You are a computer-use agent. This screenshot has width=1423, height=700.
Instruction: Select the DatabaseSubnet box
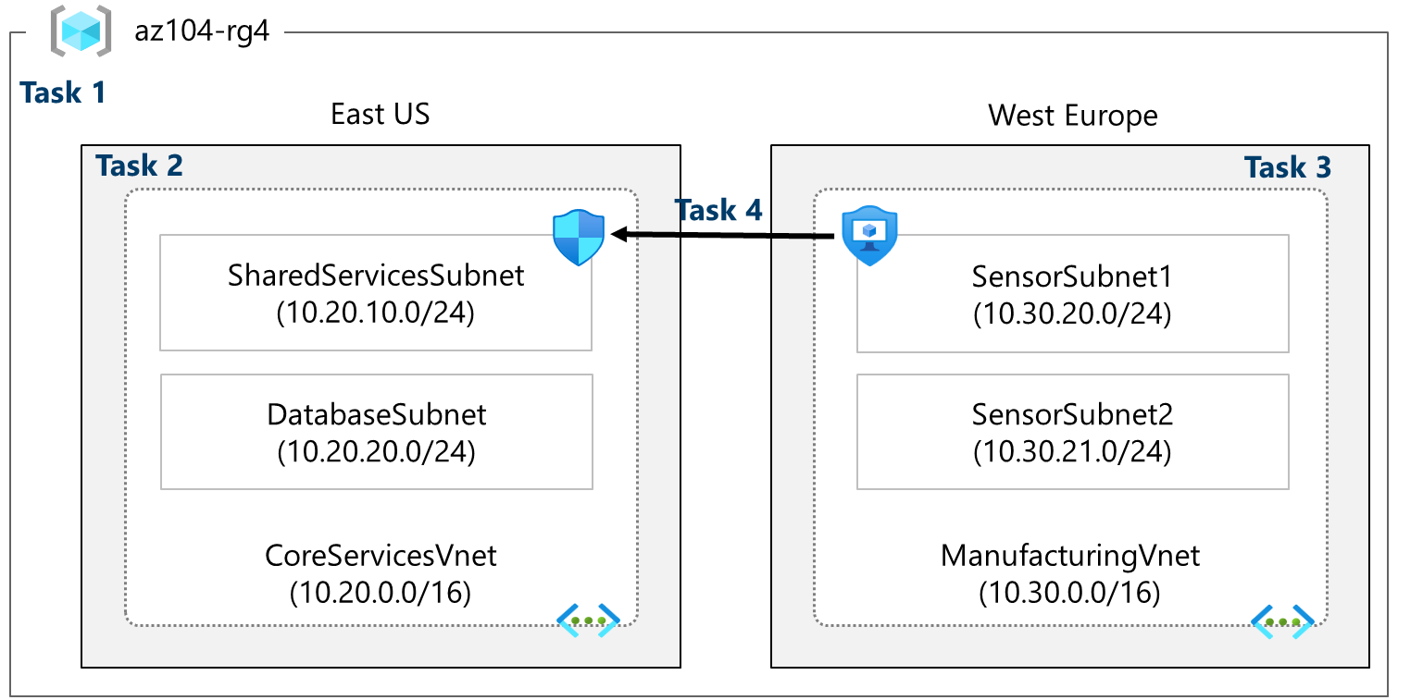(376, 431)
